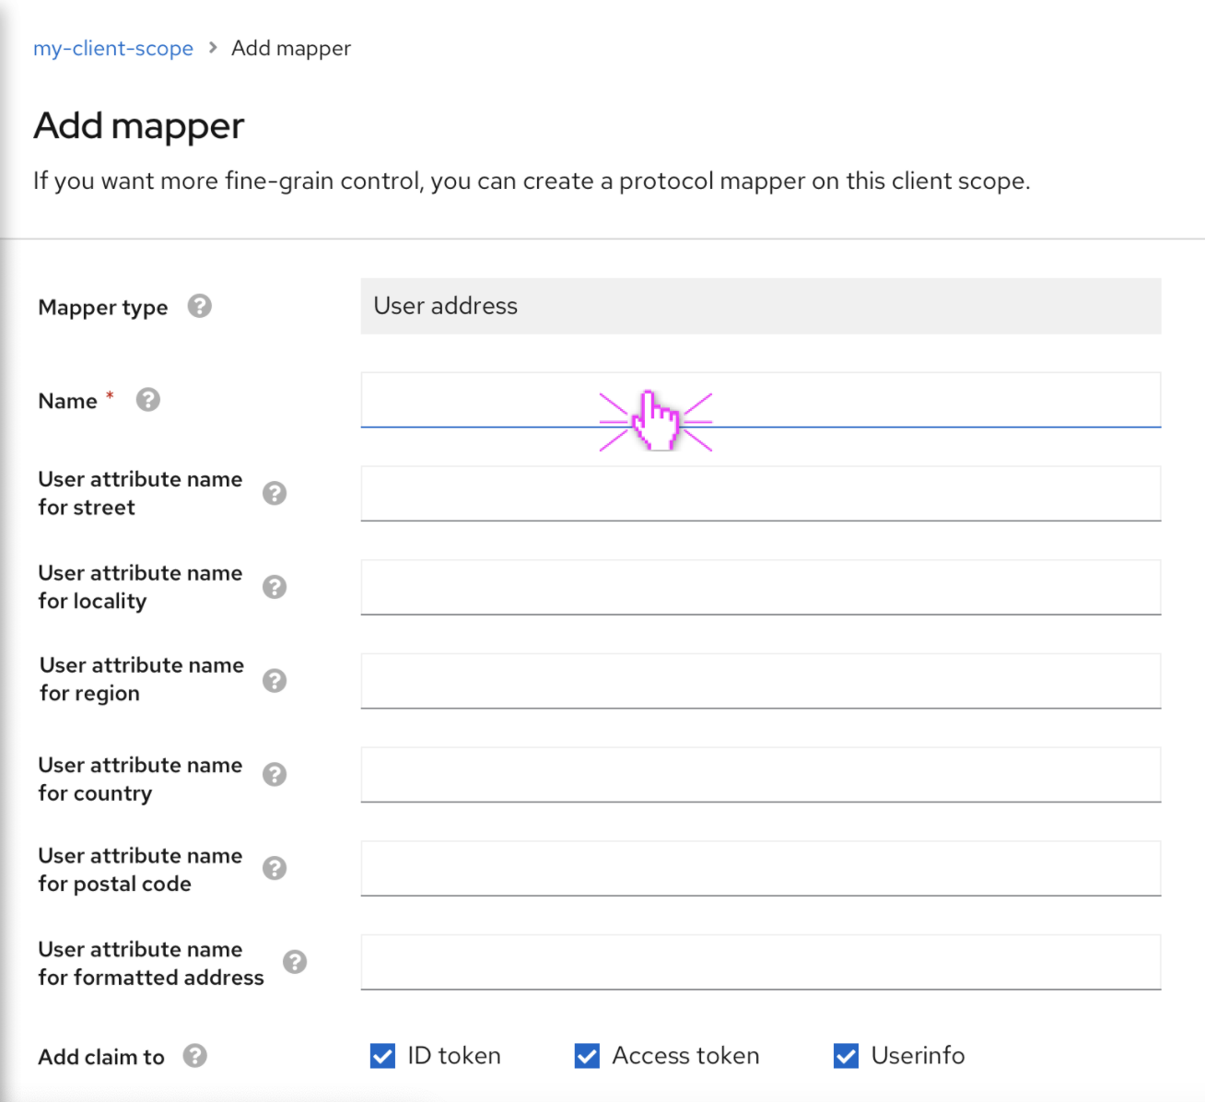Click the Add mapper breadcrumb text
This screenshot has width=1205, height=1102.
(291, 48)
